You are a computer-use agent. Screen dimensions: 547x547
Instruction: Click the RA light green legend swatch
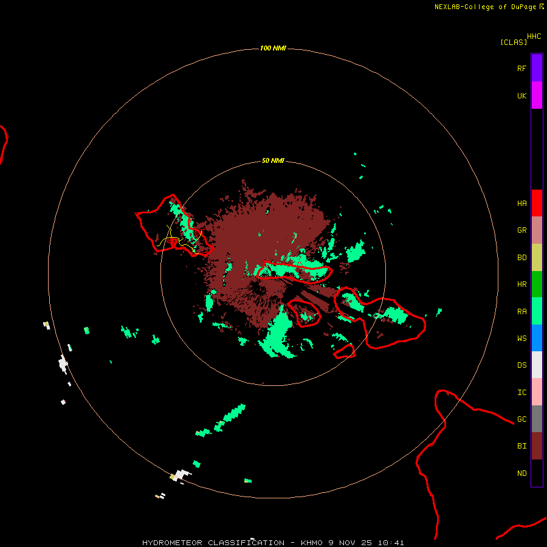tap(537, 311)
